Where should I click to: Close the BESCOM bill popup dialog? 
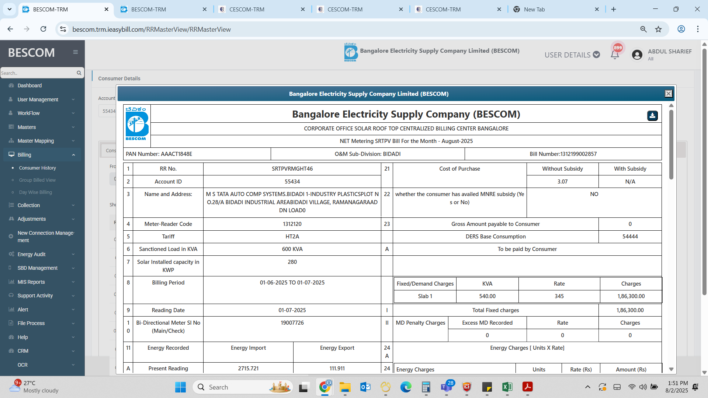668,94
